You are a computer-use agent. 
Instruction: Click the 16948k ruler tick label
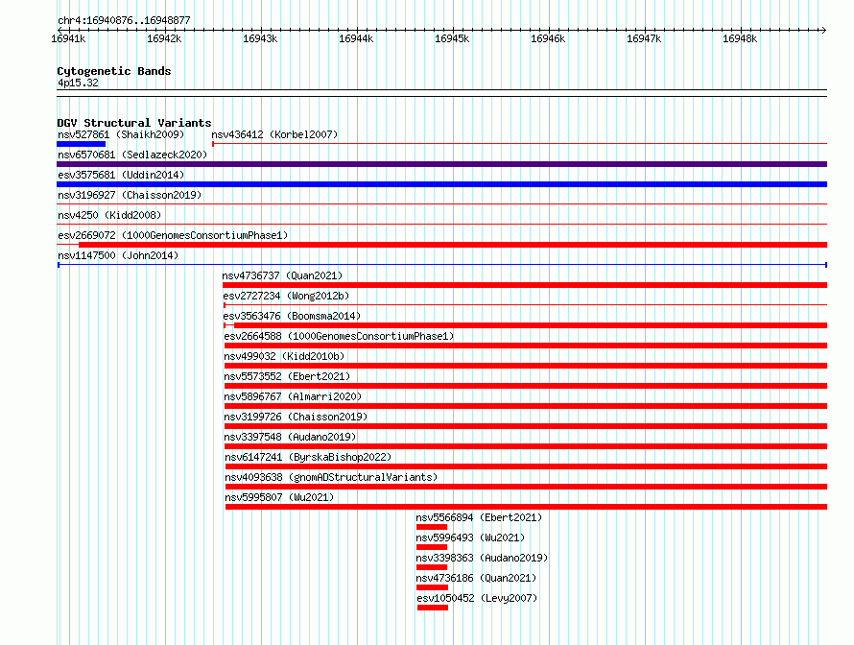pos(740,38)
